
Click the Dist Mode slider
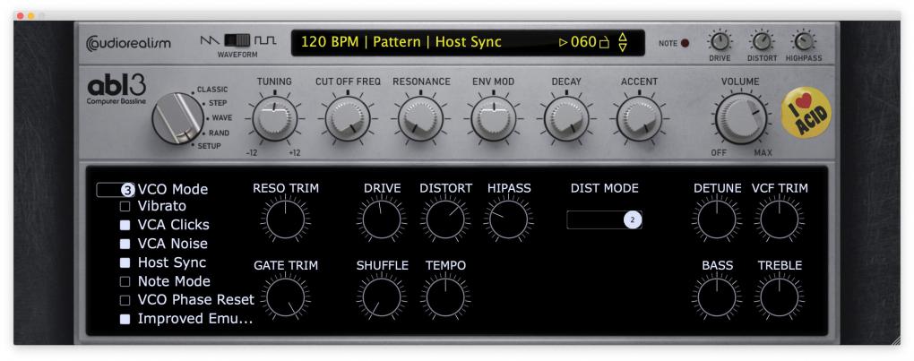click(x=604, y=219)
